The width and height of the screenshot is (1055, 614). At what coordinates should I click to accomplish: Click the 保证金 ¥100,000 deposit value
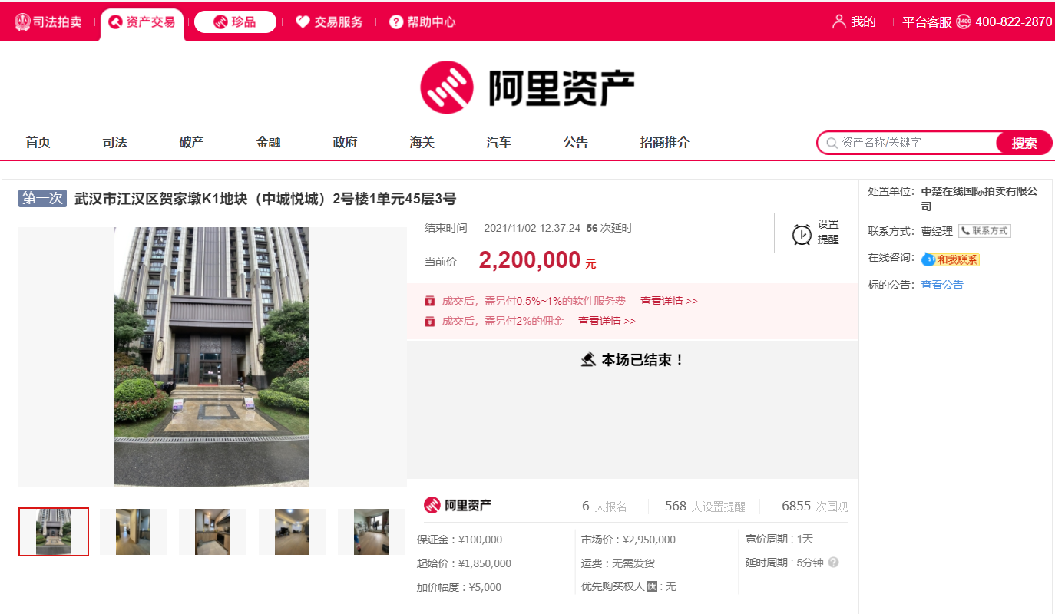click(x=480, y=540)
